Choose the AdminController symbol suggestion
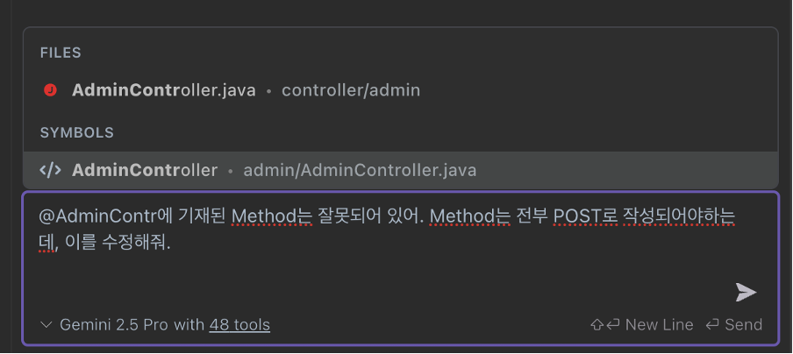793x354 pixels. tap(400, 170)
